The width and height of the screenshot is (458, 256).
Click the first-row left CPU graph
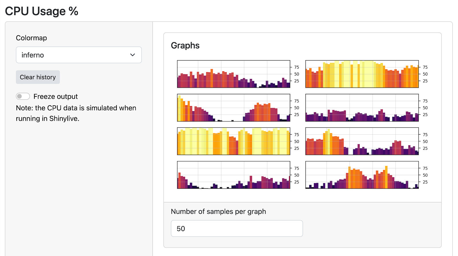(233, 74)
